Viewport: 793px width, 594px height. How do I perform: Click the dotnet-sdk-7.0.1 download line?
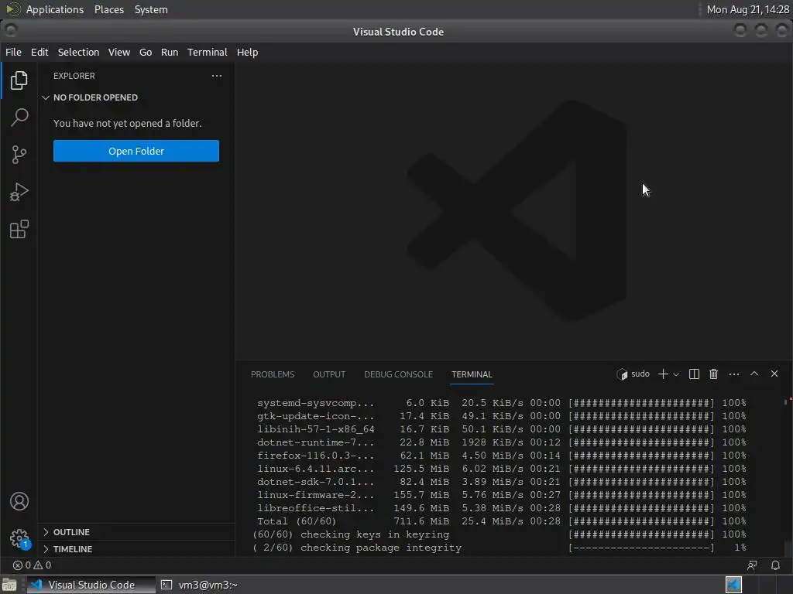click(501, 482)
